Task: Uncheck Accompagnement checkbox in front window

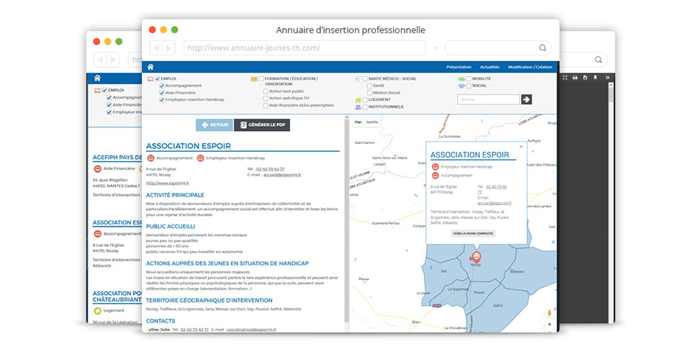Action: [x=162, y=86]
